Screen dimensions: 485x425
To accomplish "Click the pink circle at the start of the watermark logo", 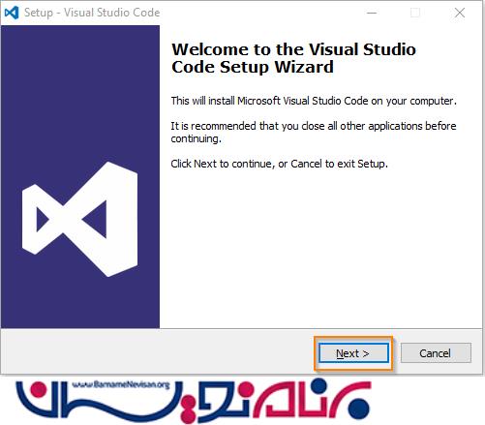I will click(x=38, y=391).
